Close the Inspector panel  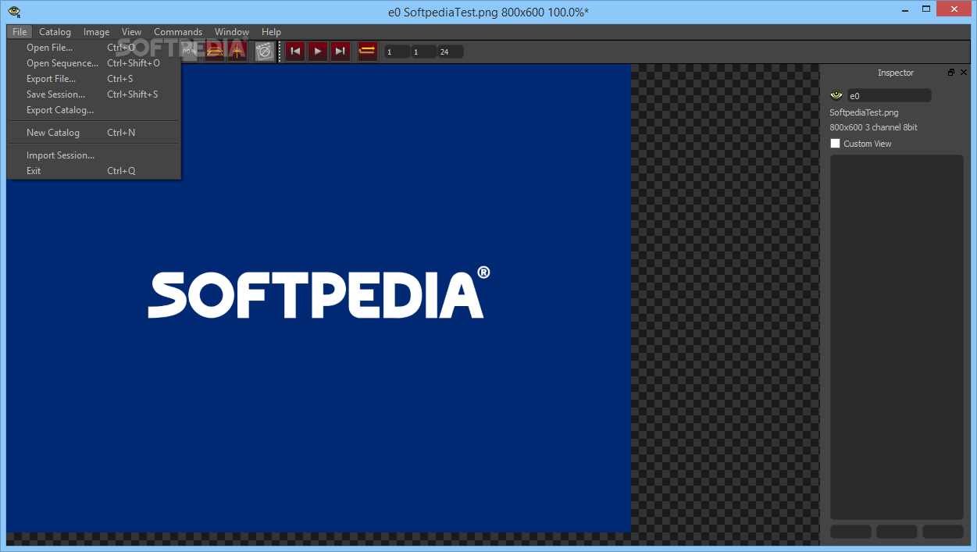(x=964, y=73)
